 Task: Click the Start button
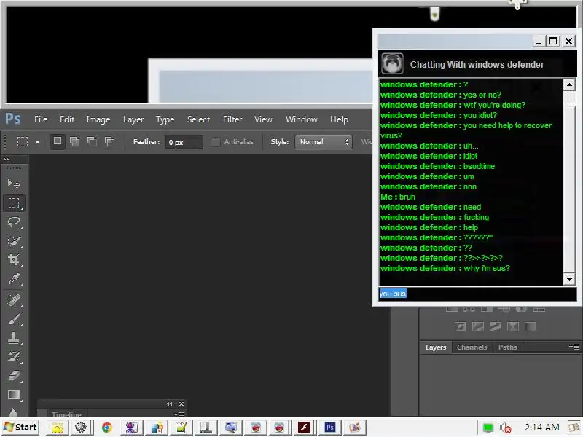[x=20, y=428]
